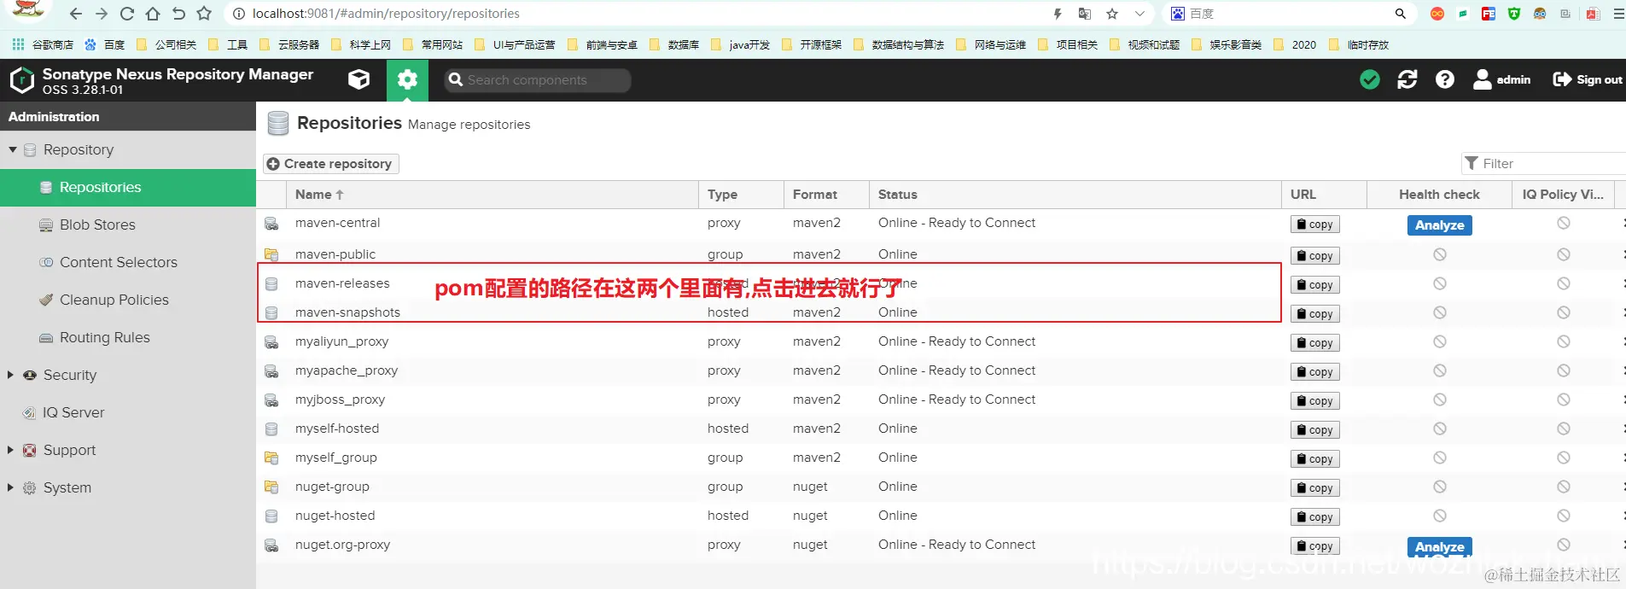
Task: Click the browser Home icon
Action: click(x=153, y=14)
